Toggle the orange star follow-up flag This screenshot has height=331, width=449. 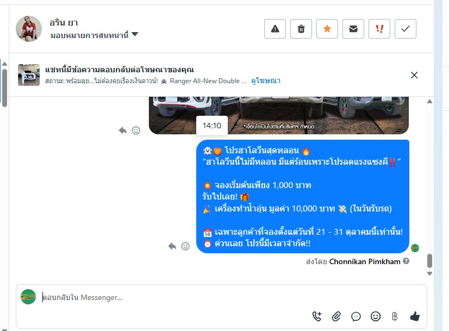pyautogui.click(x=327, y=29)
